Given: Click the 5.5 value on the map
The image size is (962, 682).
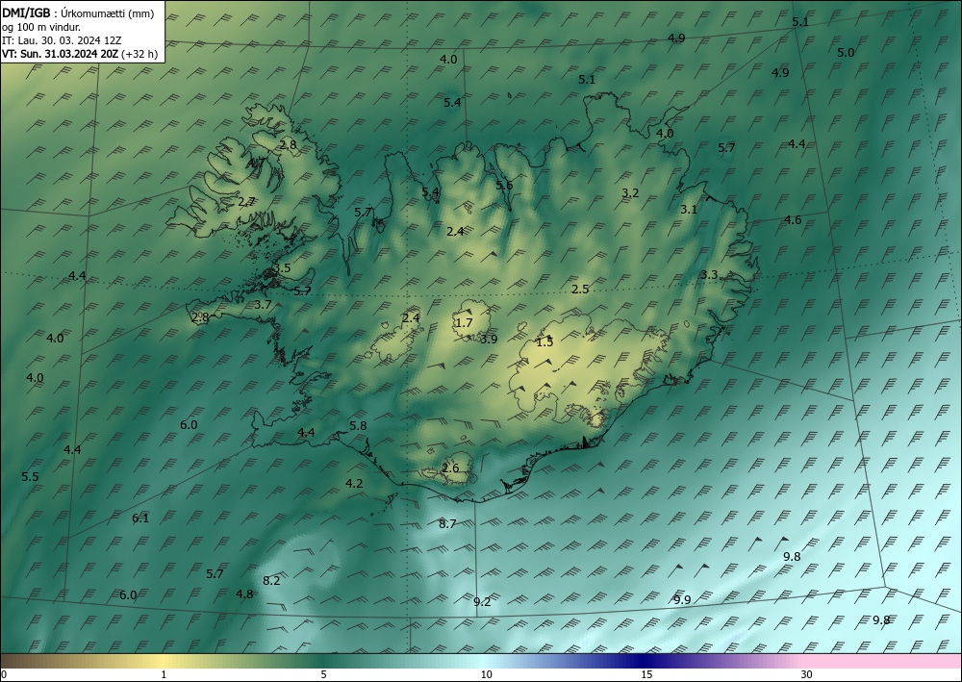Looking at the screenshot, I should [x=30, y=477].
